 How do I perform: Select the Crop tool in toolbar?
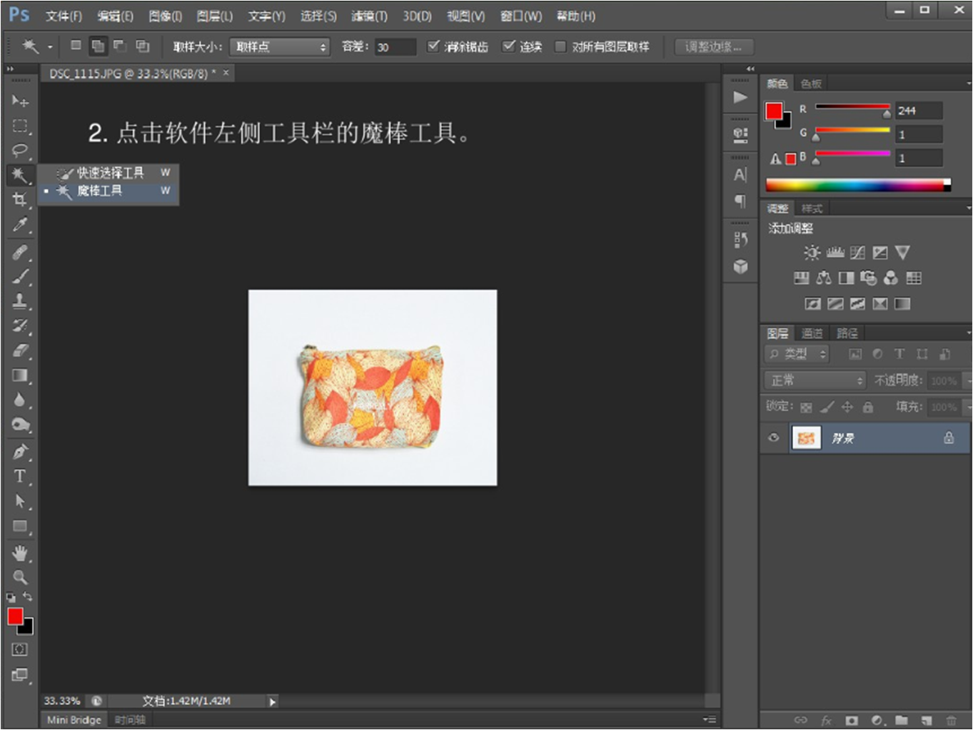(20, 200)
